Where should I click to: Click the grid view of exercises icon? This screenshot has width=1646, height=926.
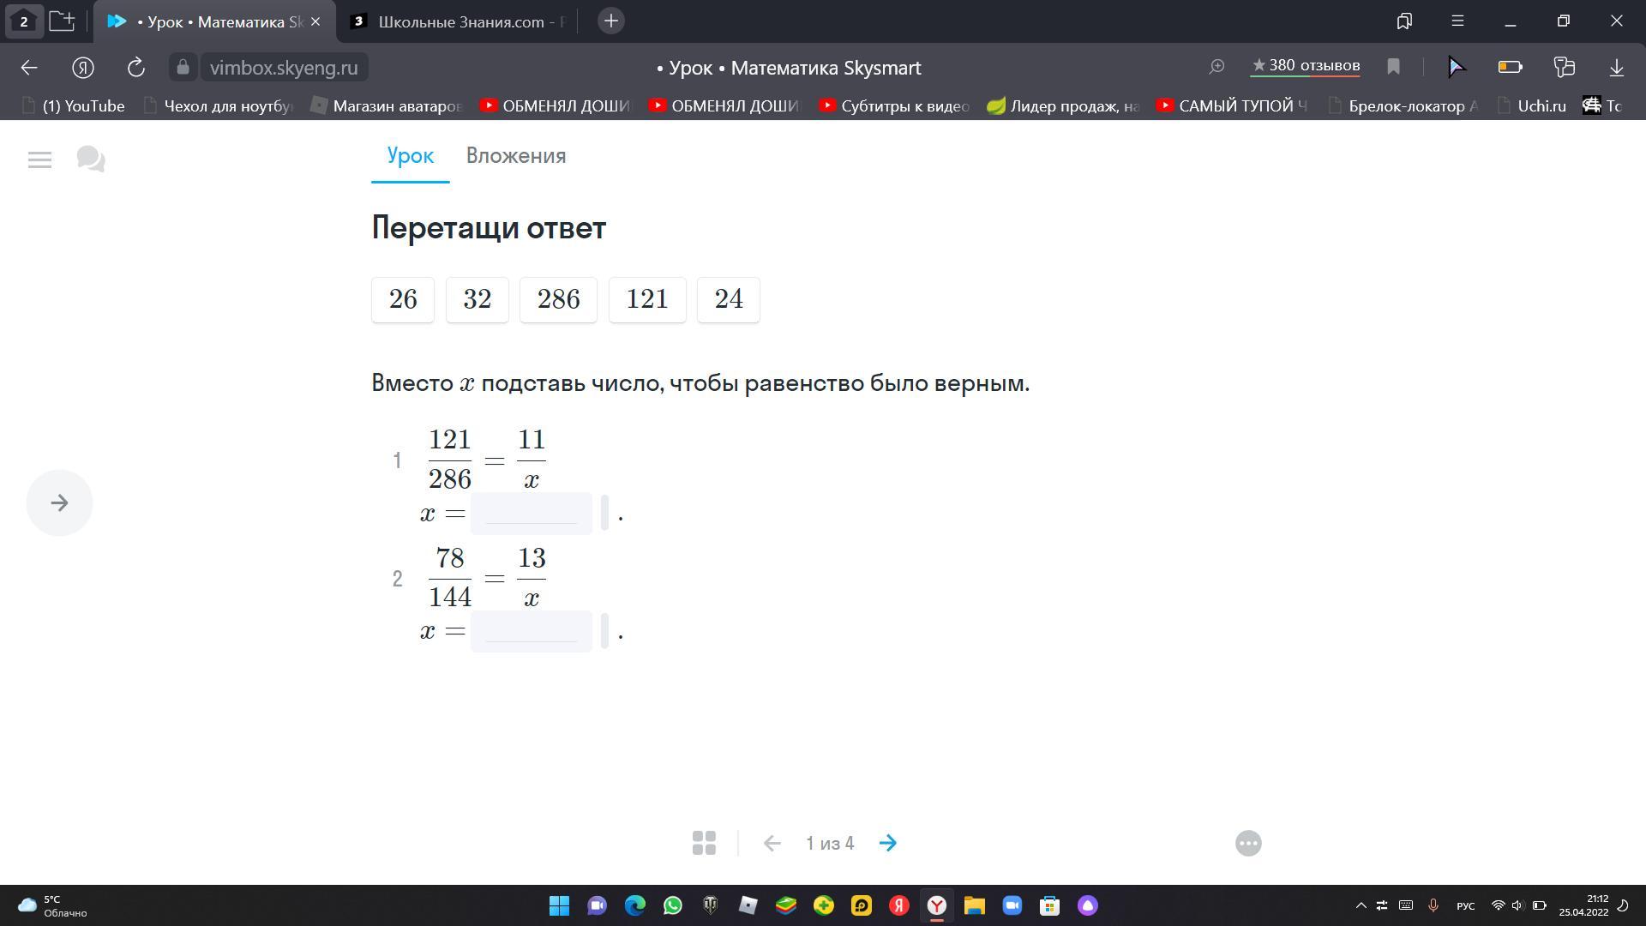click(704, 843)
